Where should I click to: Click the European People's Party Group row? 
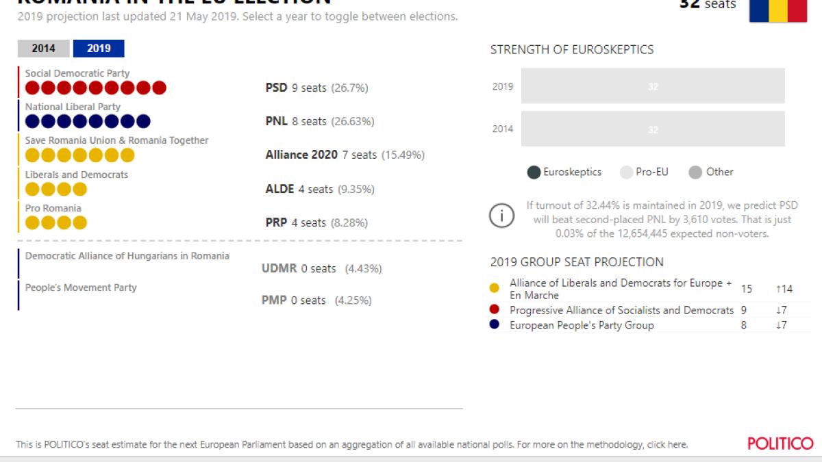coord(582,325)
